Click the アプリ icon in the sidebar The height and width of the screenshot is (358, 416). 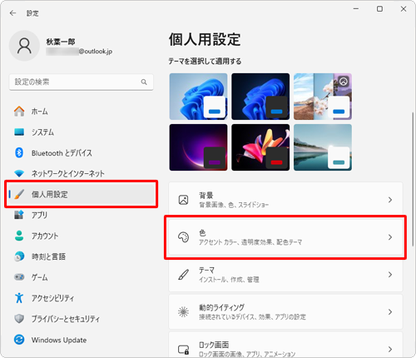[19, 215]
